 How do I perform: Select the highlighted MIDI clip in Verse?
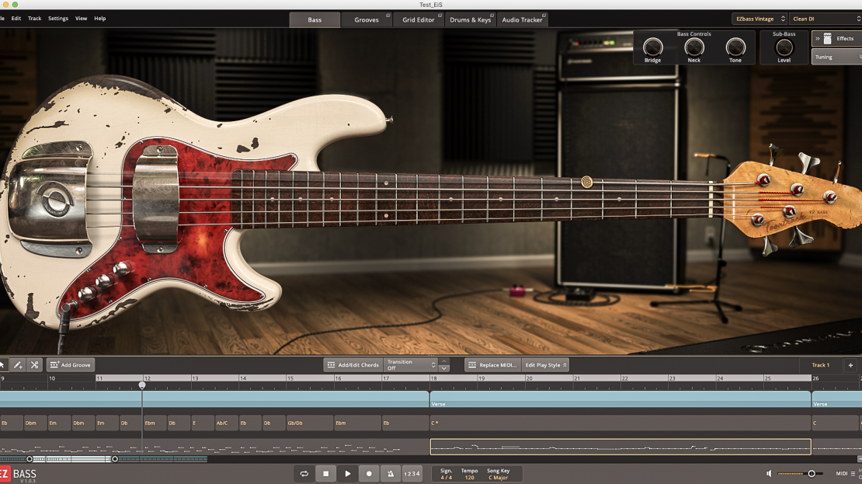coord(620,447)
